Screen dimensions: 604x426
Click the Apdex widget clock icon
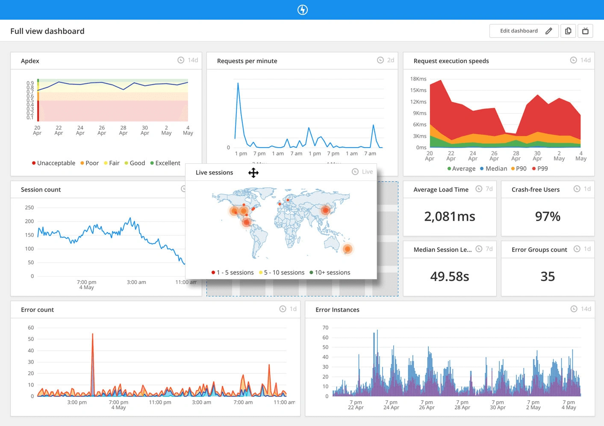point(181,60)
